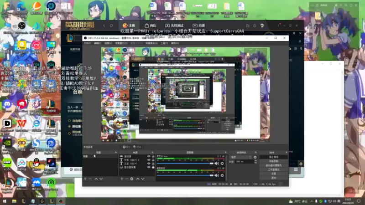The height and width of the screenshot is (205, 365).
Task: Open 设置 settings button in Controls
Action: tap(273, 174)
